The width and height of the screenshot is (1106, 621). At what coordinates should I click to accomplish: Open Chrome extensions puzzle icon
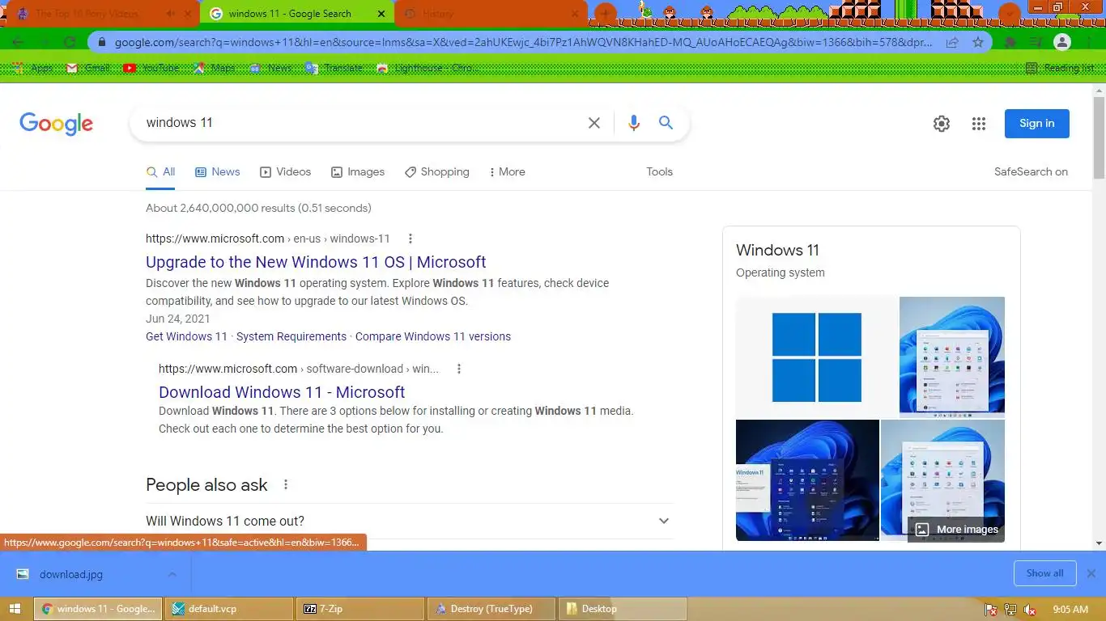[x=1010, y=42]
